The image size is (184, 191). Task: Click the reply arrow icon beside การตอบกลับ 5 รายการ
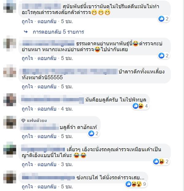coord(26,32)
